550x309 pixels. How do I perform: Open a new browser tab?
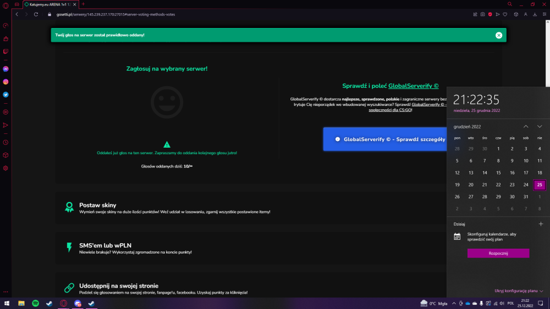point(83,4)
